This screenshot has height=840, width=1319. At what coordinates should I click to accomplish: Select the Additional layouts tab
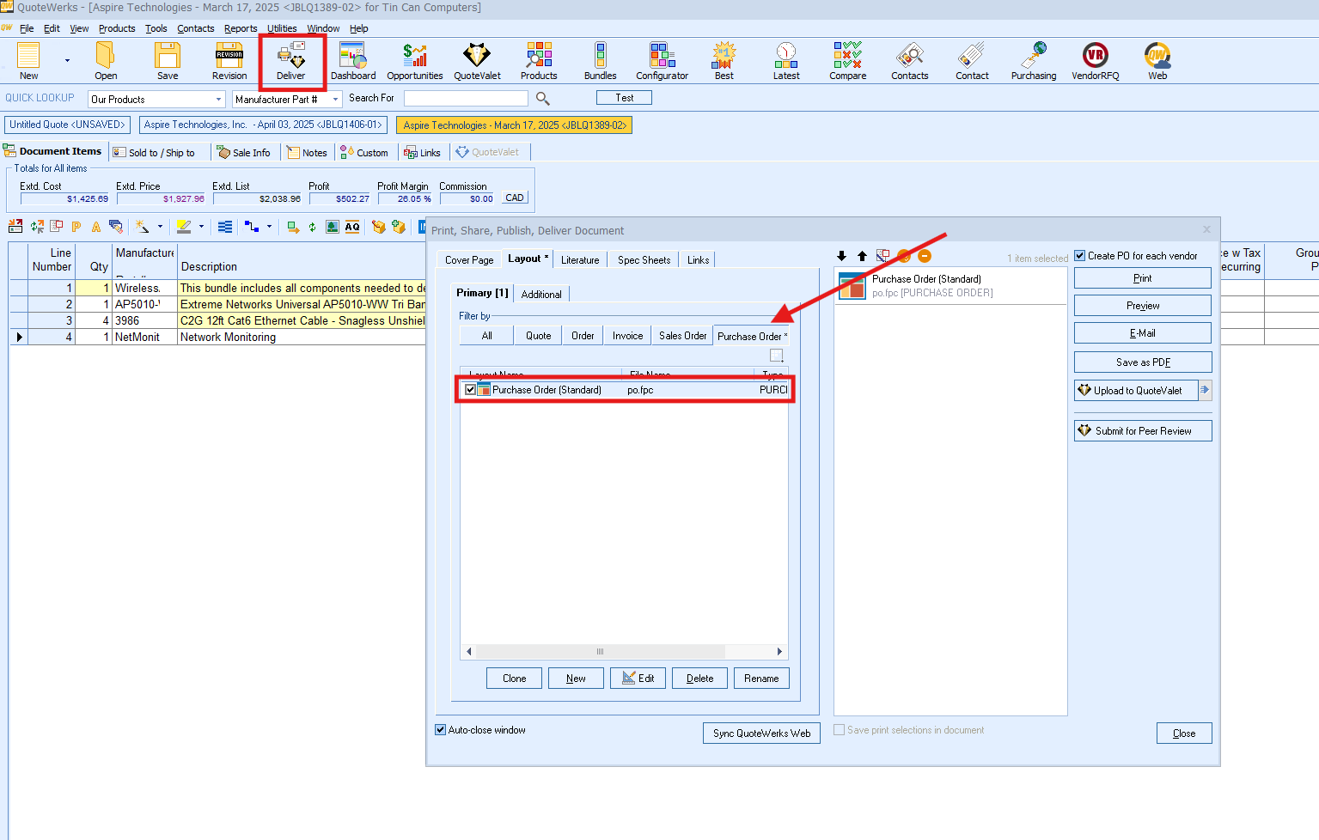[541, 294]
